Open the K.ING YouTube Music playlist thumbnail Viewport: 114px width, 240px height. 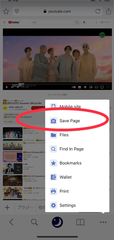13,169
